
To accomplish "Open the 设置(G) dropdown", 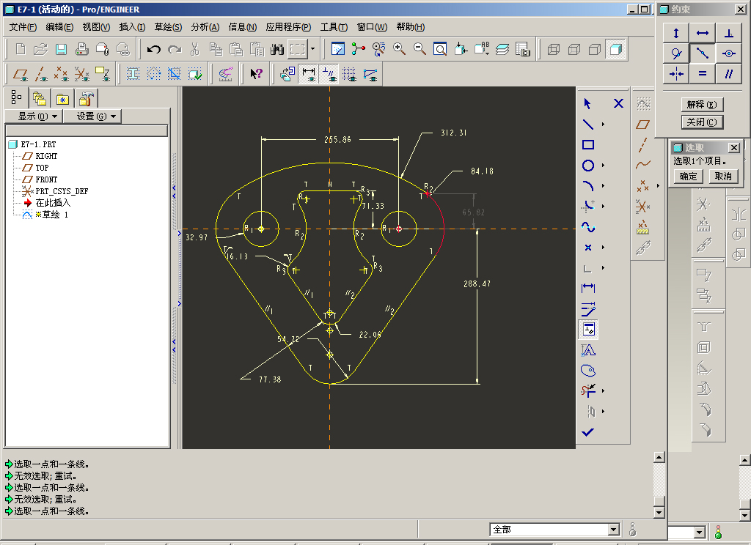I will tap(92, 116).
